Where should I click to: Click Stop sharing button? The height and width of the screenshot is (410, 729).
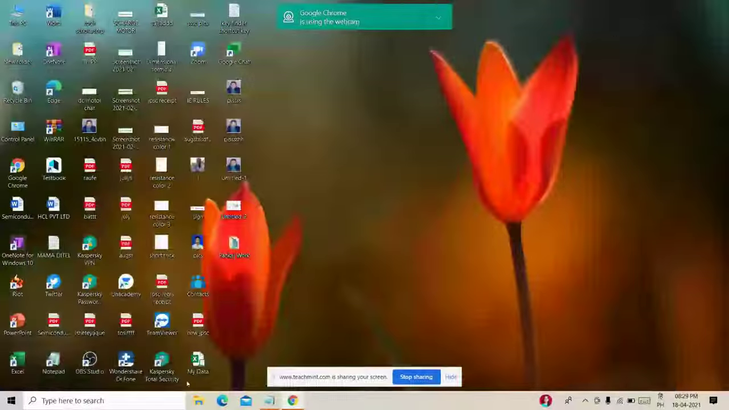416,377
